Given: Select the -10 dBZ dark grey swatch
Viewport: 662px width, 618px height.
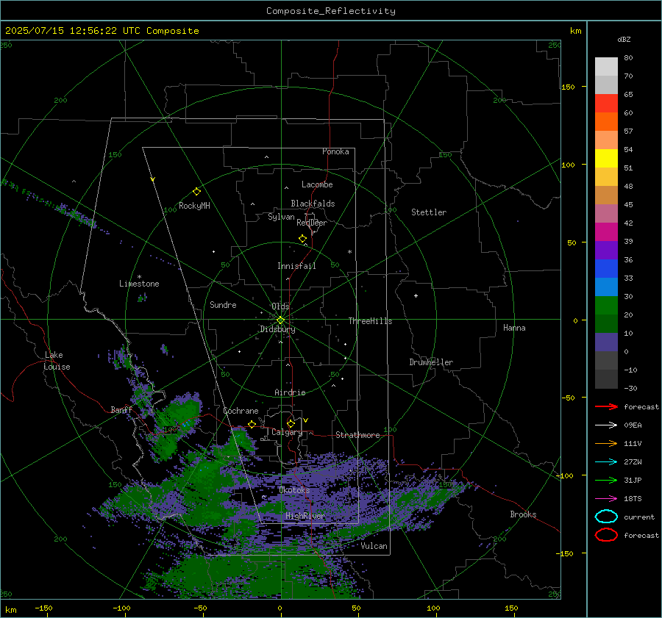Looking at the screenshot, I should [x=606, y=378].
